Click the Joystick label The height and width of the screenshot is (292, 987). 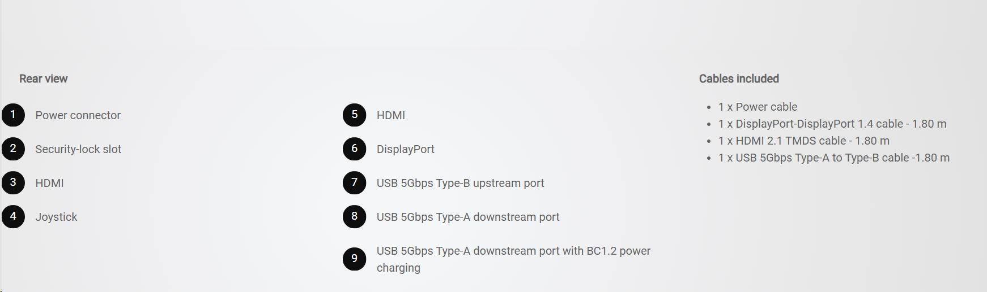[56, 217]
